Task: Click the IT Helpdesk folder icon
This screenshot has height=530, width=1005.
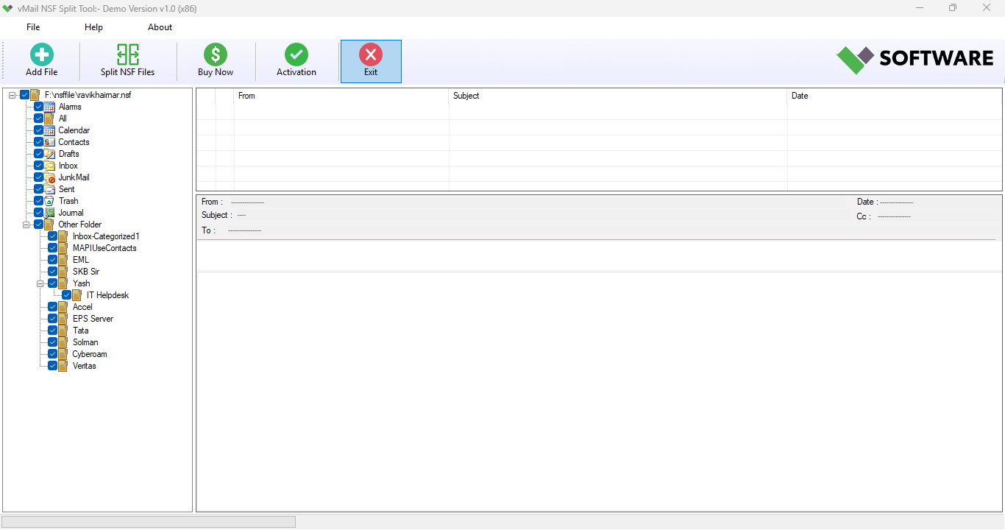Action: (x=78, y=295)
